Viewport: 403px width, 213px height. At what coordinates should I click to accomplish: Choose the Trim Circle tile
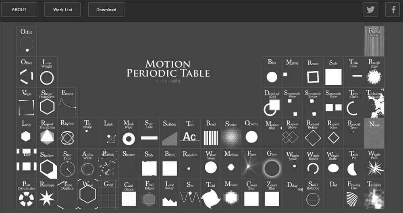click(x=353, y=103)
